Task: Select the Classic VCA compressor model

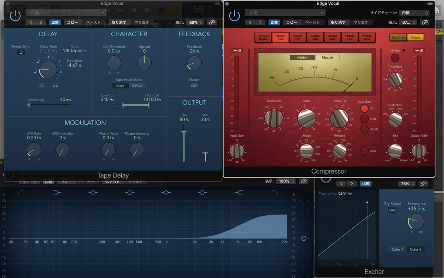Action: 315,37
